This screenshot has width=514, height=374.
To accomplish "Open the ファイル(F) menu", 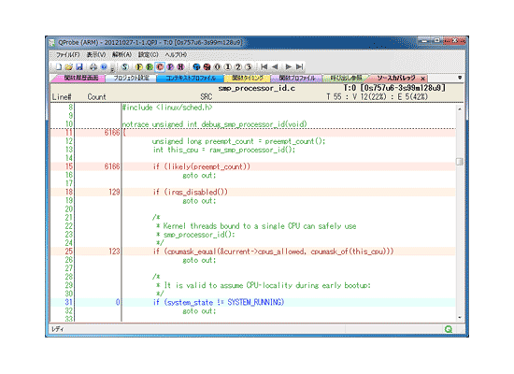I will click(x=67, y=55).
